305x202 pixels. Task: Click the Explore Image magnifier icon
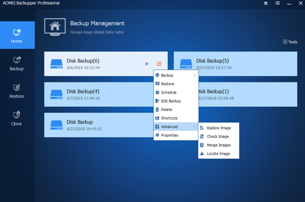point(202,128)
